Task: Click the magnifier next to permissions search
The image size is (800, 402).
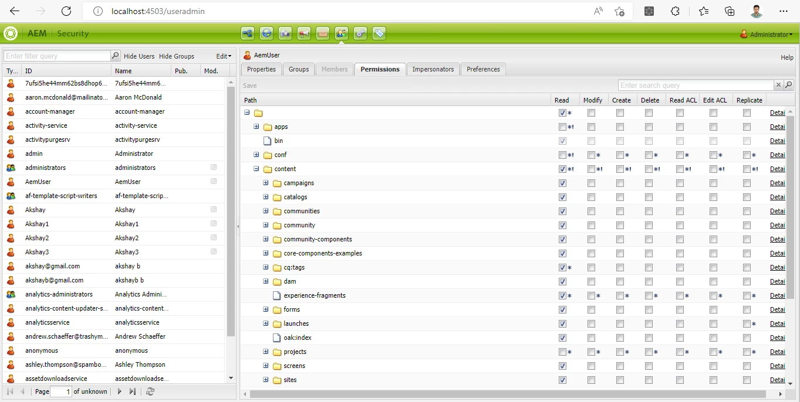Action: pyautogui.click(x=789, y=85)
